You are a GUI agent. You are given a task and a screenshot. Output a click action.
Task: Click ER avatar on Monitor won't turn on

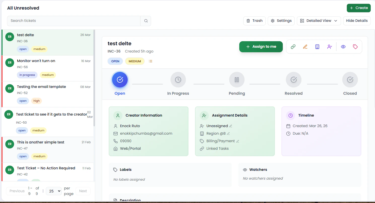tap(10, 63)
